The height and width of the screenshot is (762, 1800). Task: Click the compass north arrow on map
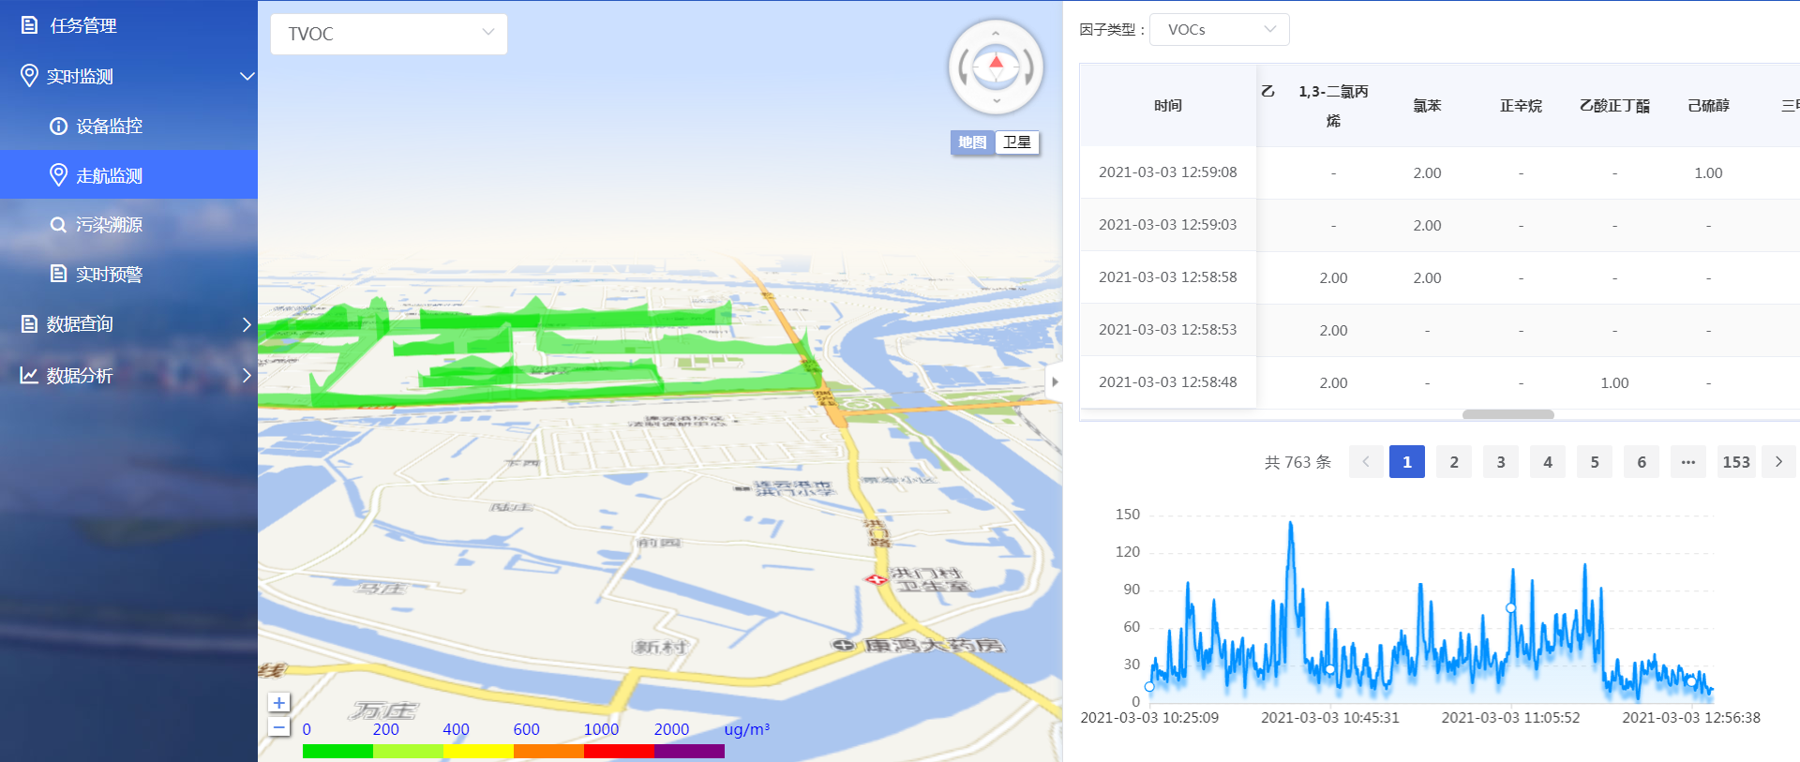coord(996,65)
